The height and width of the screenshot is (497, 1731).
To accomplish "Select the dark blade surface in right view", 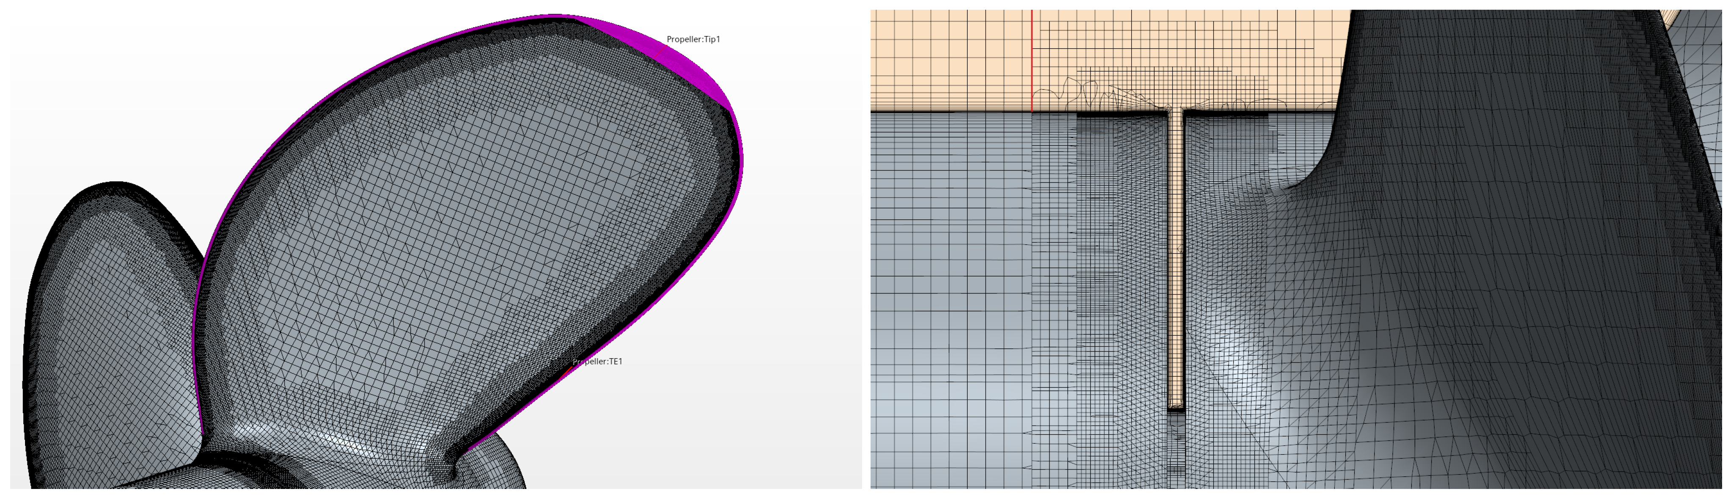I will click(x=1512, y=235).
